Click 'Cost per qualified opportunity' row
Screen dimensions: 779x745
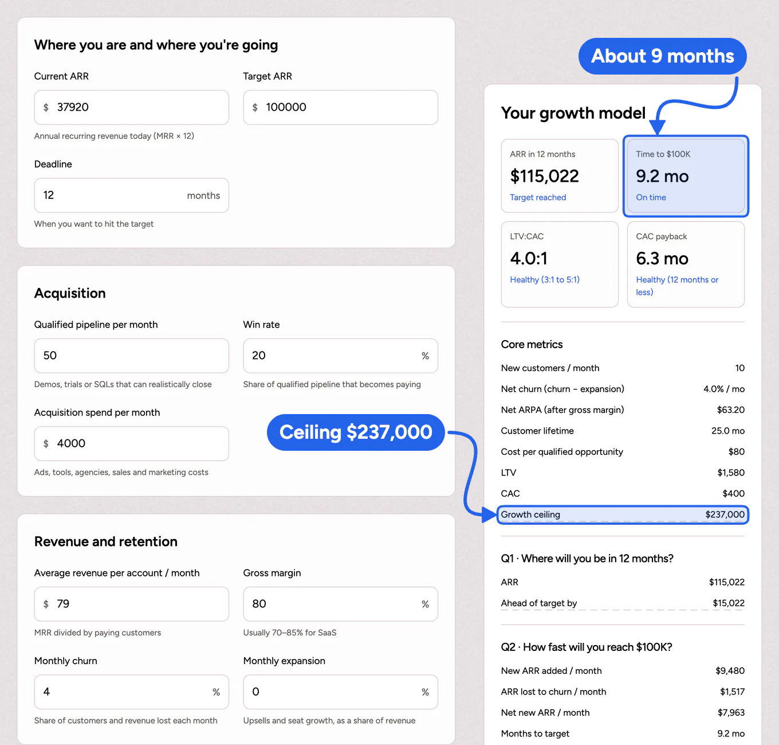point(623,452)
